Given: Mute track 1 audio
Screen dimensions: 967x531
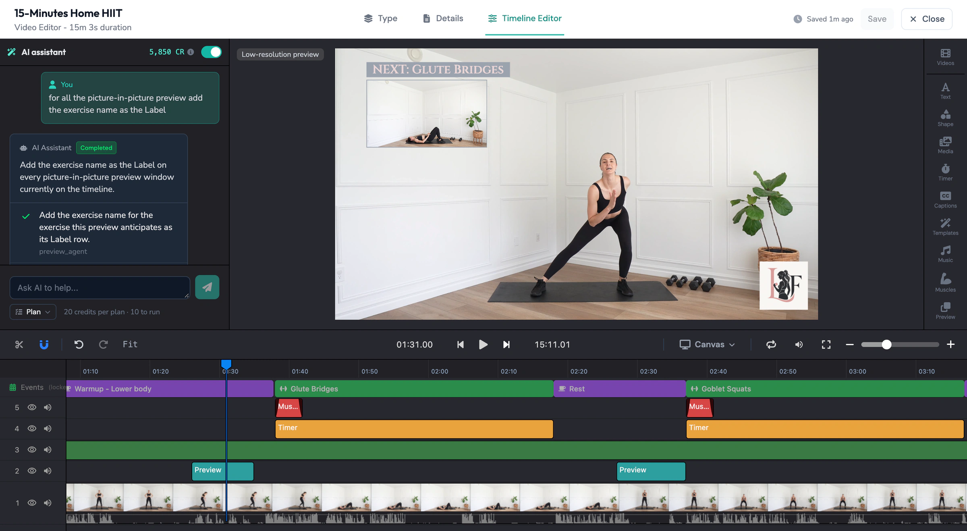Looking at the screenshot, I should tap(48, 502).
